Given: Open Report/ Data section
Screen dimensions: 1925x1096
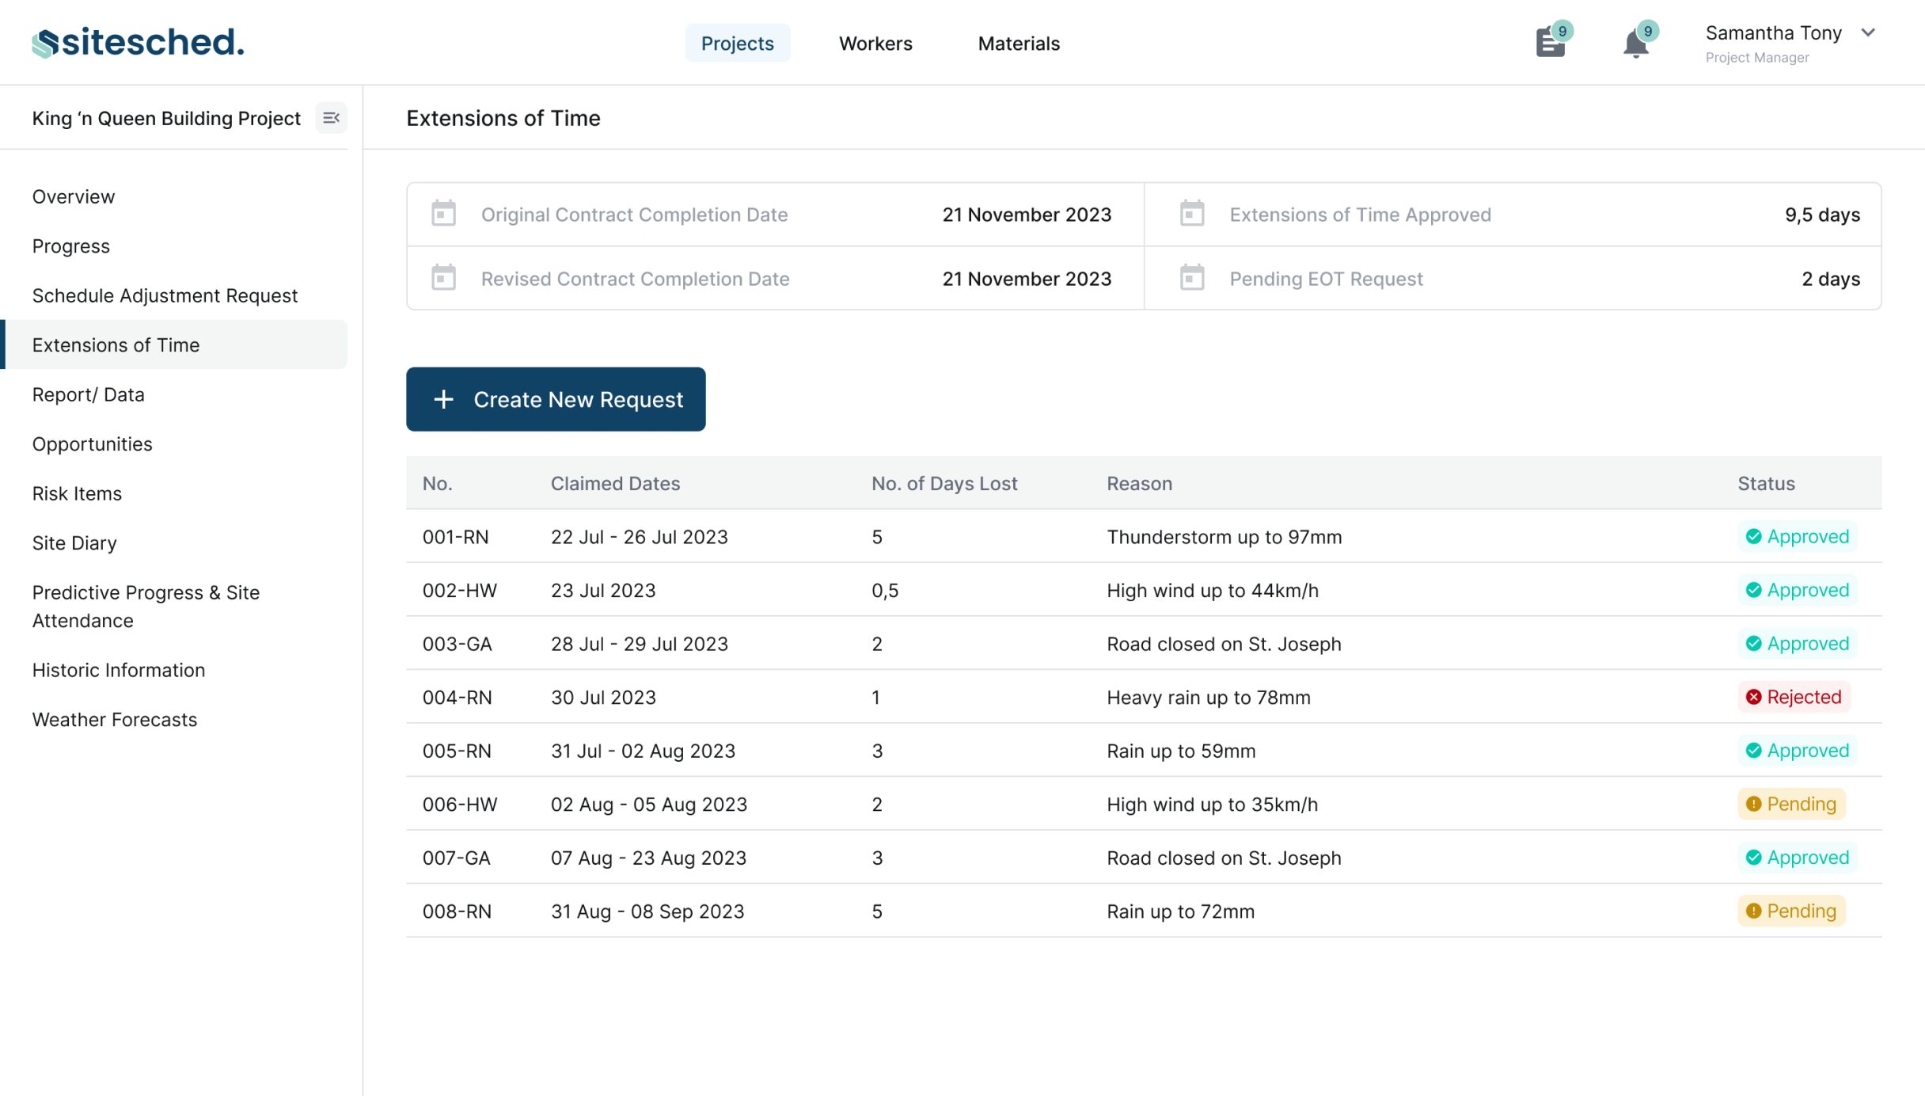Looking at the screenshot, I should click(x=89, y=394).
